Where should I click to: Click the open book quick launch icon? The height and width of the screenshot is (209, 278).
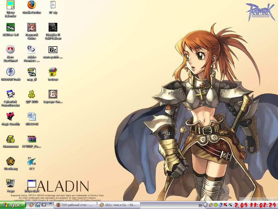[x=44, y=205]
